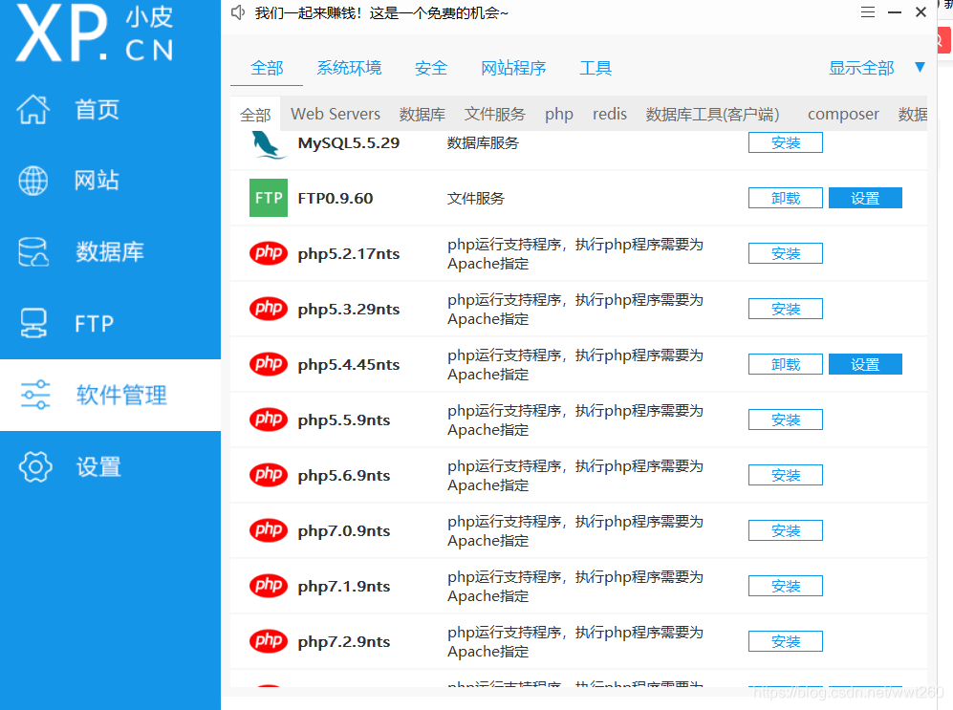The image size is (953, 710).
Task: Click the php7.2.9nts name text
Action: click(x=344, y=642)
